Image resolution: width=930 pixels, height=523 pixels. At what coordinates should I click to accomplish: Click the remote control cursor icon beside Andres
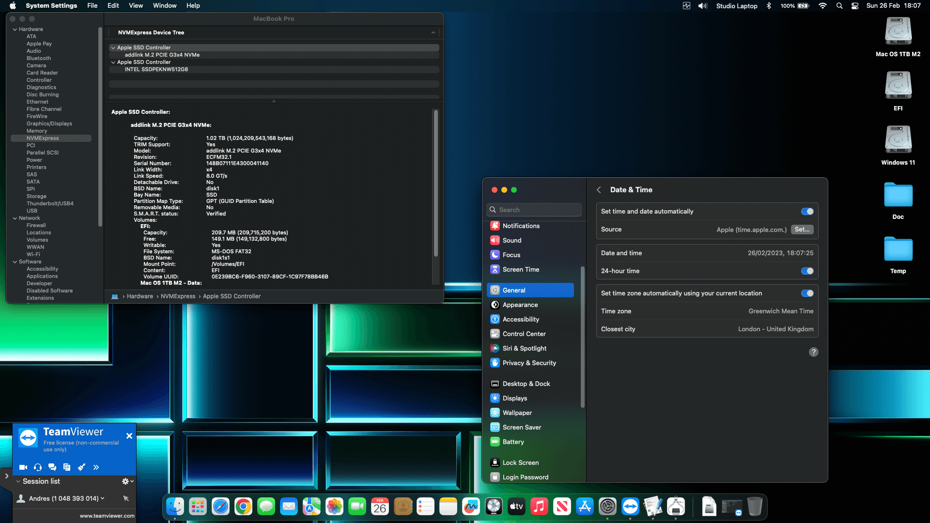click(126, 498)
